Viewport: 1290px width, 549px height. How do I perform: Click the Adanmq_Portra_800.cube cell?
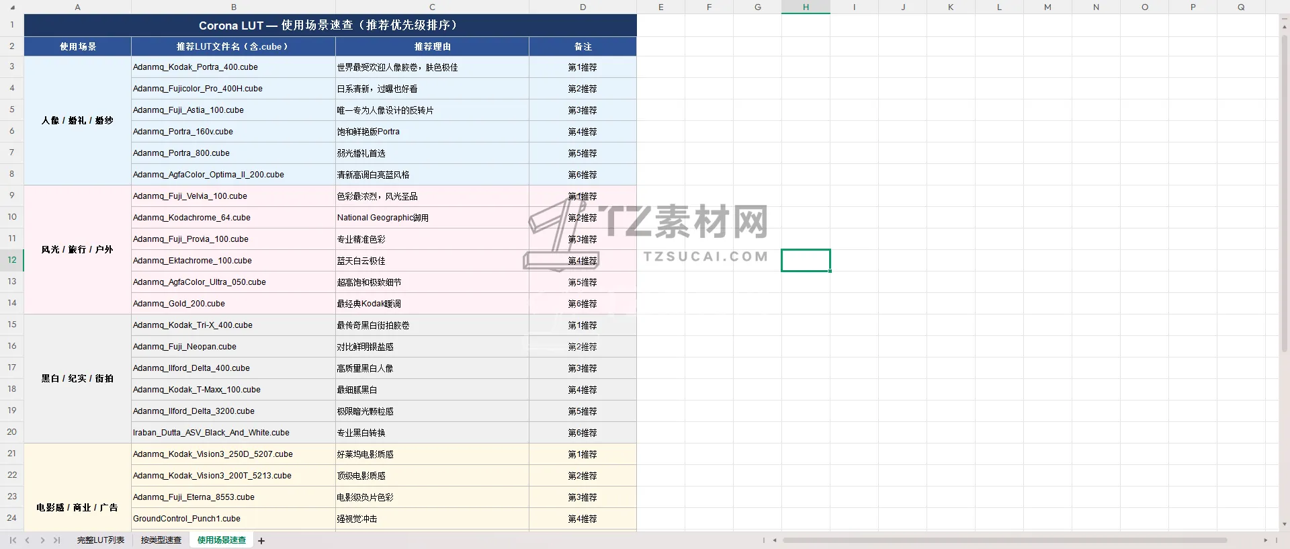pyautogui.click(x=234, y=153)
